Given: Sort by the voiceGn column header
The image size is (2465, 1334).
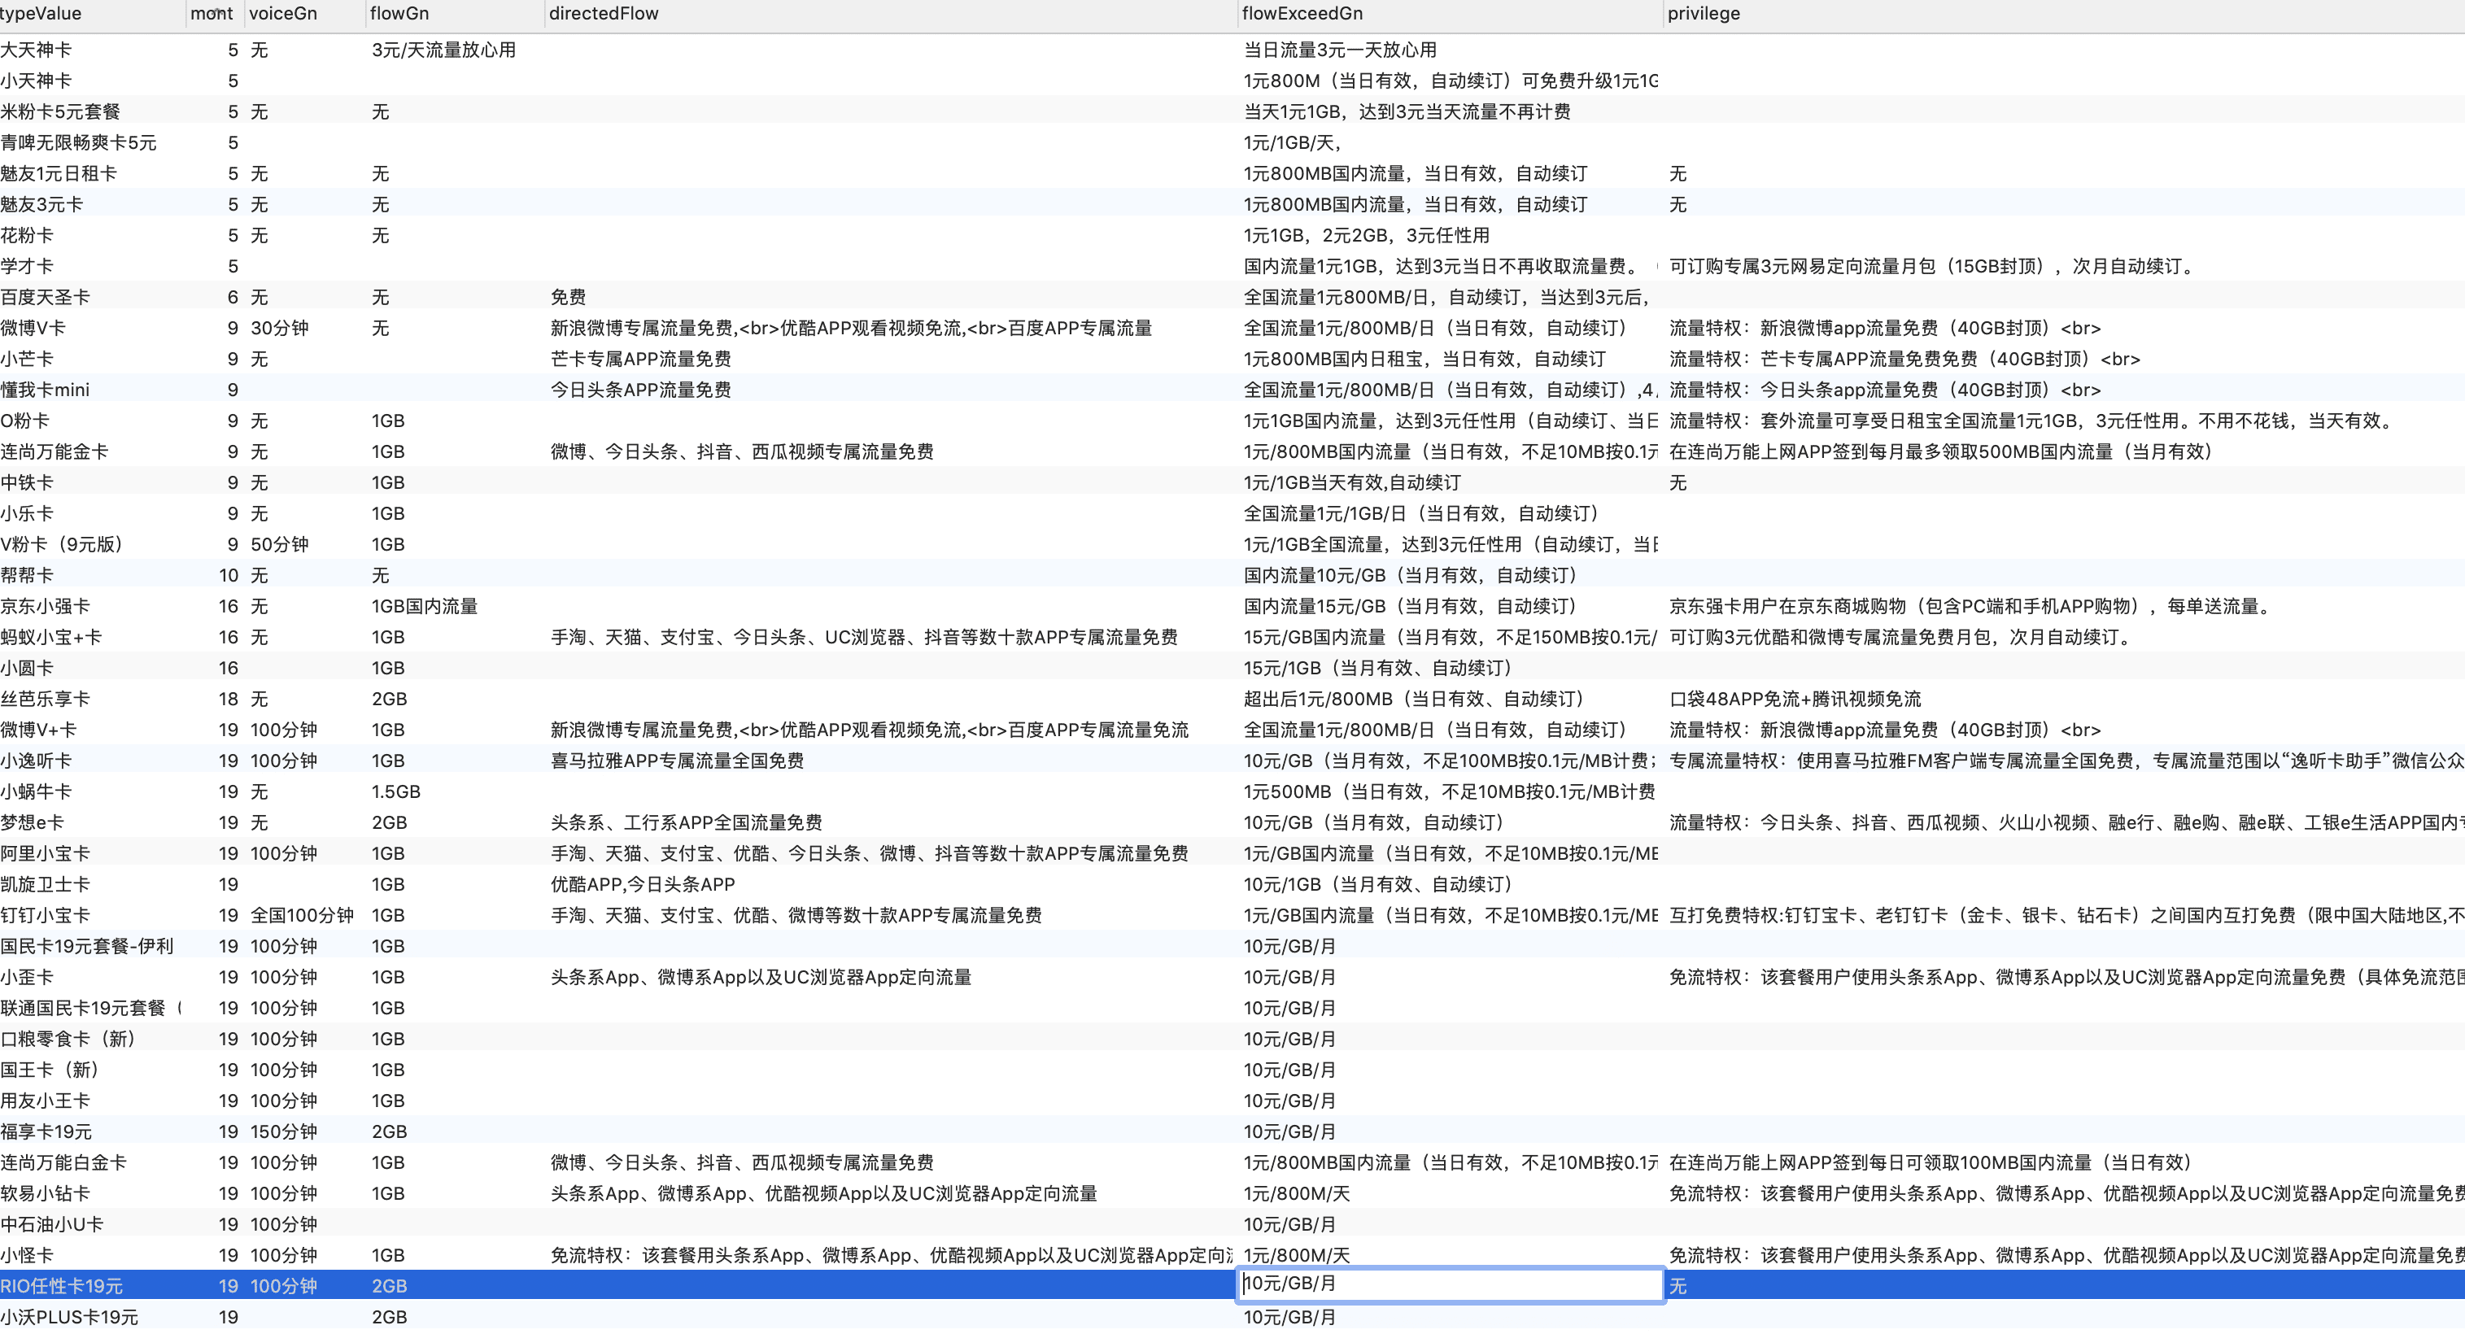Looking at the screenshot, I should click(282, 13).
